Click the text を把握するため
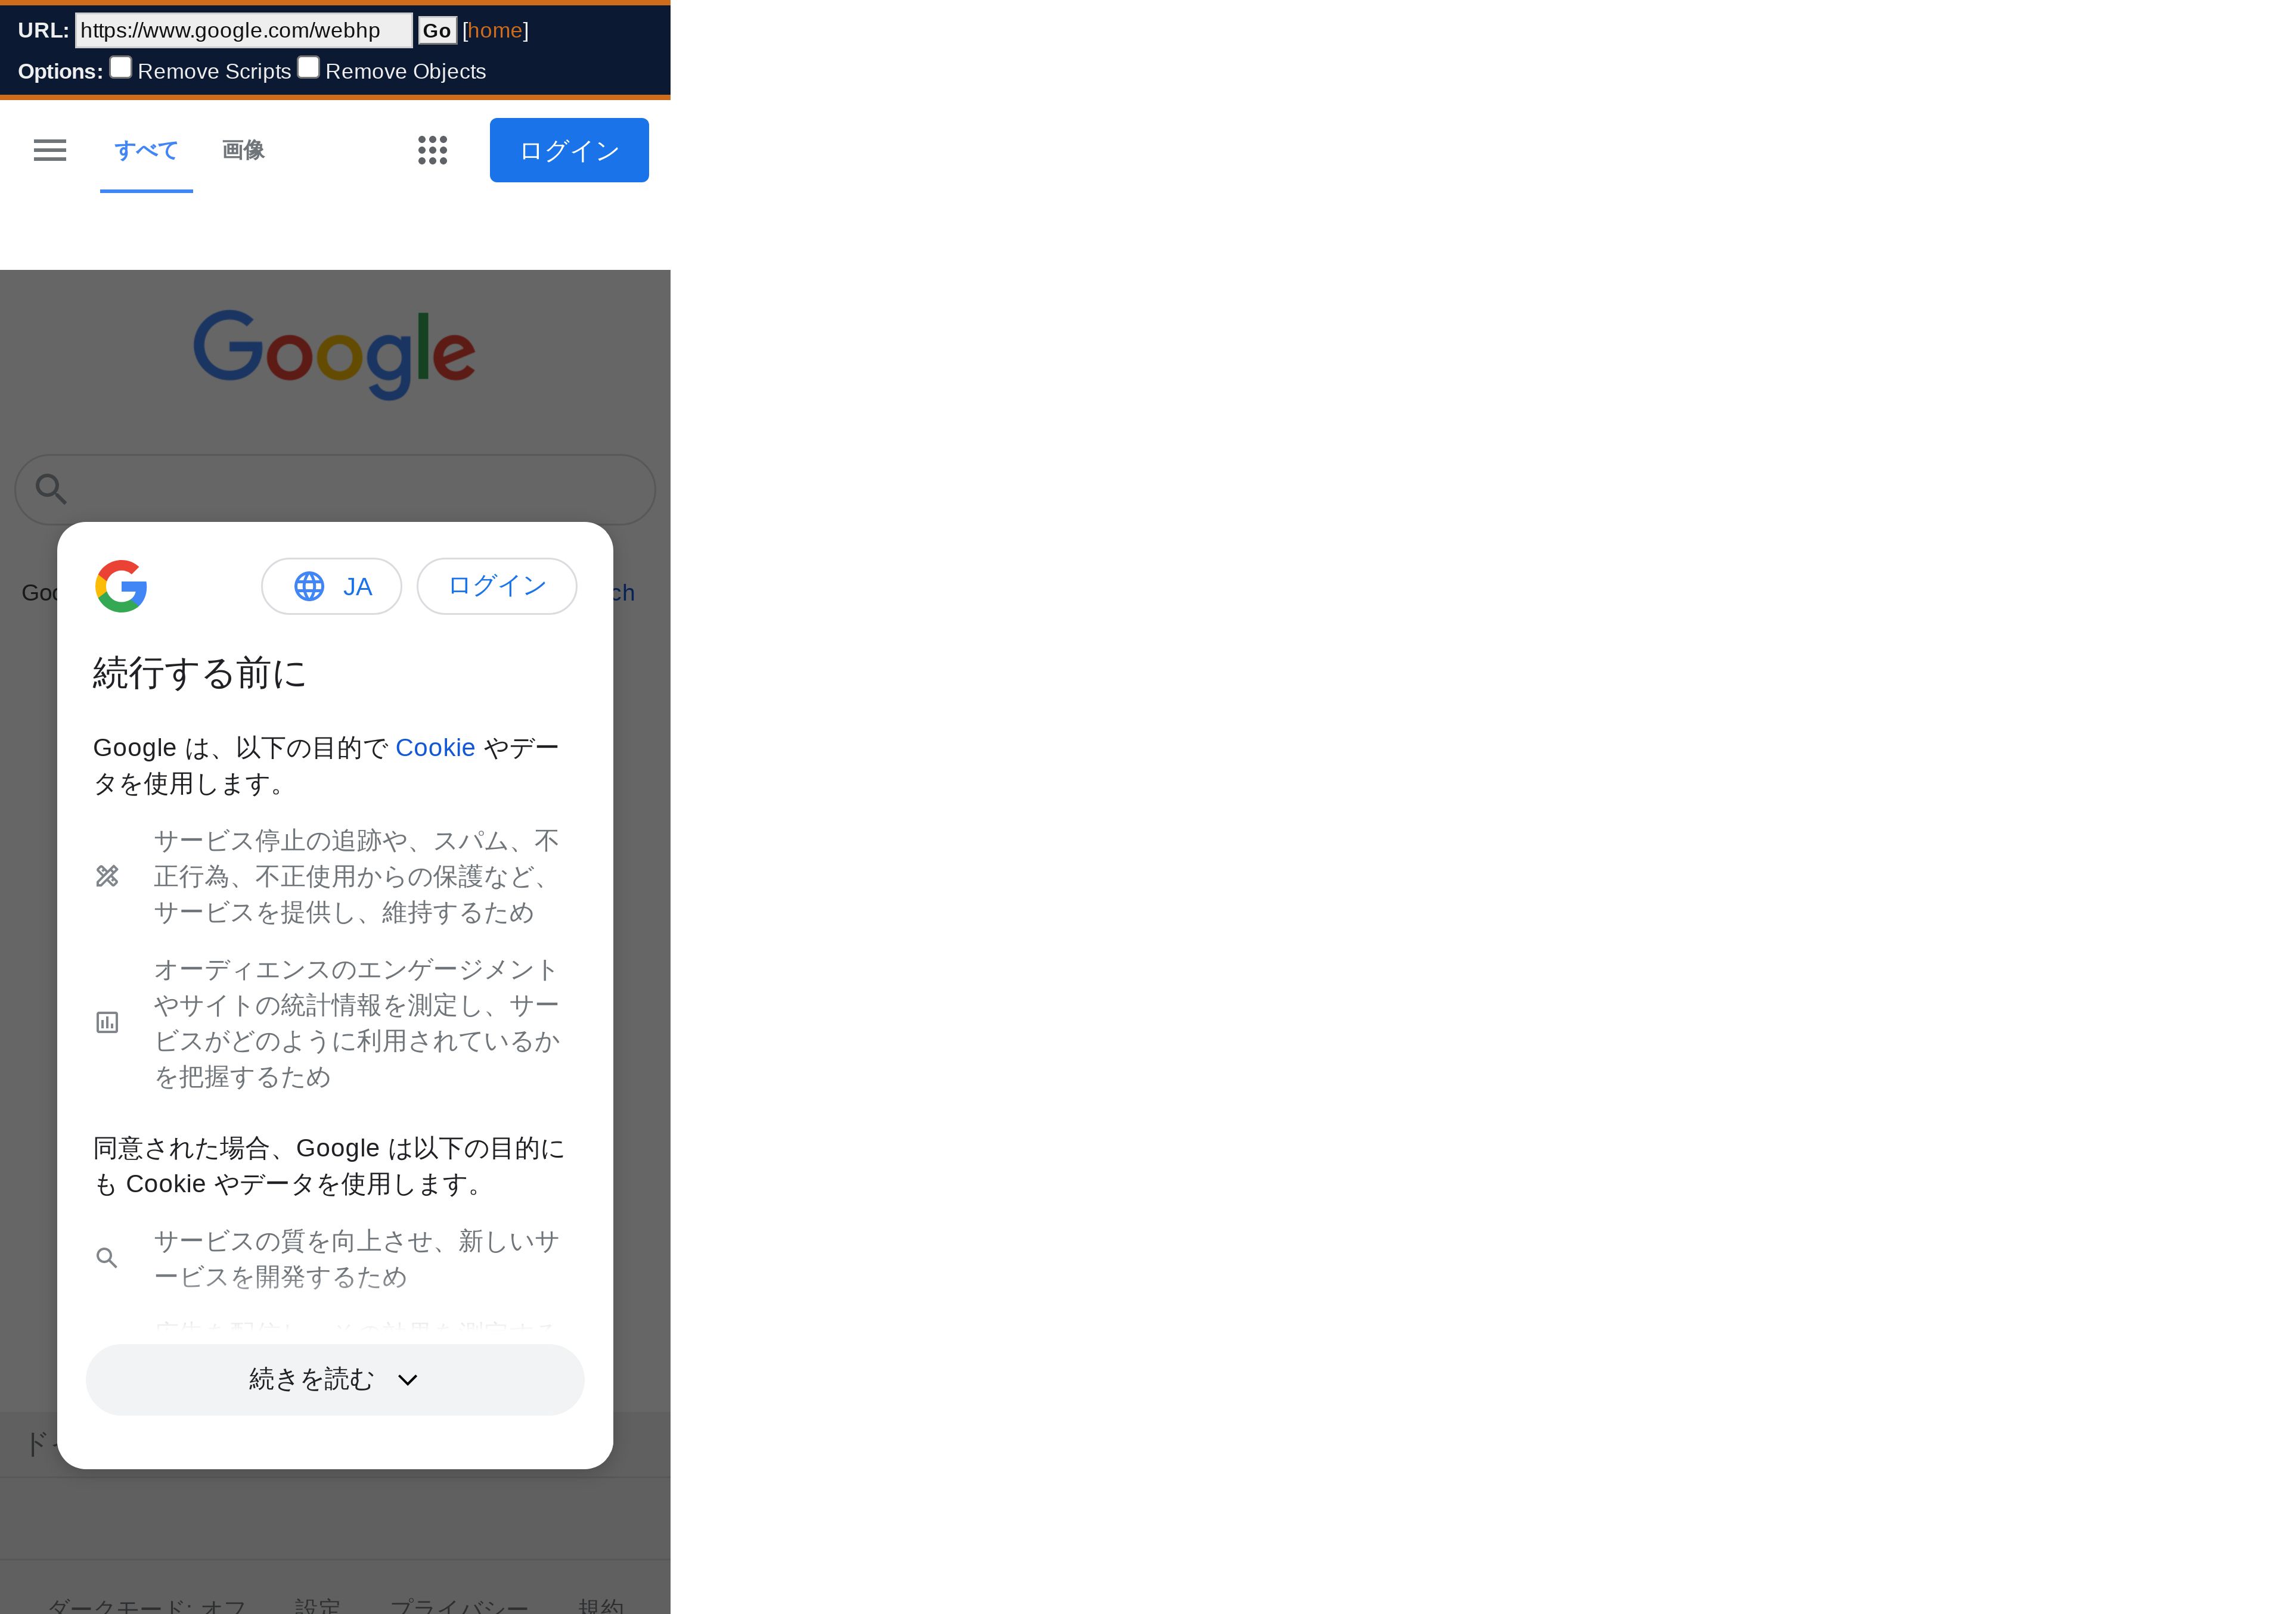 click(242, 1077)
